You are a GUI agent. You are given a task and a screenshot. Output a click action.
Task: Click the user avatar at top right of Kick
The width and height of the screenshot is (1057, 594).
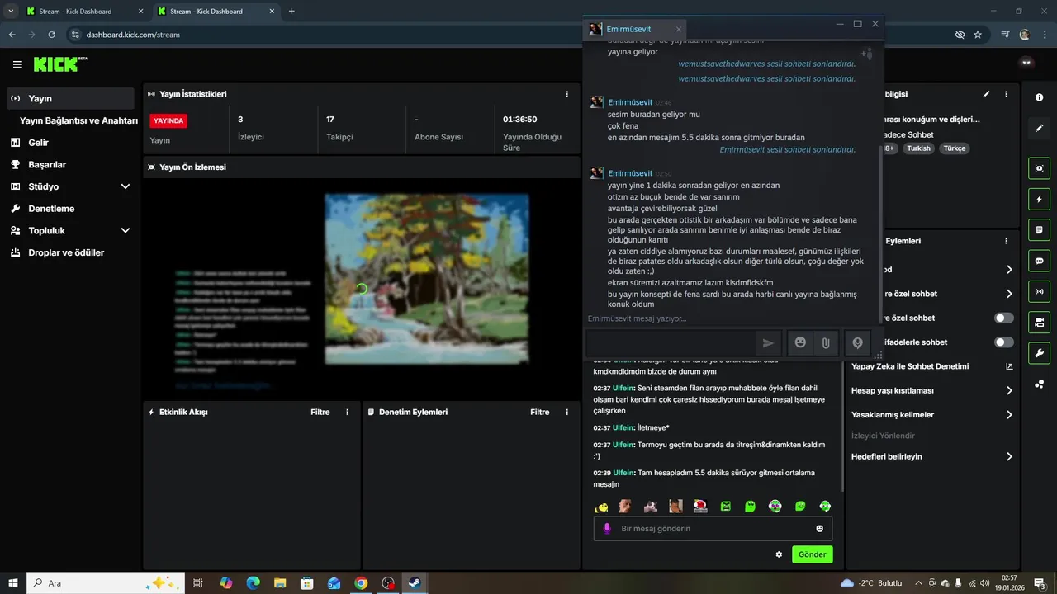pyautogui.click(x=1026, y=62)
